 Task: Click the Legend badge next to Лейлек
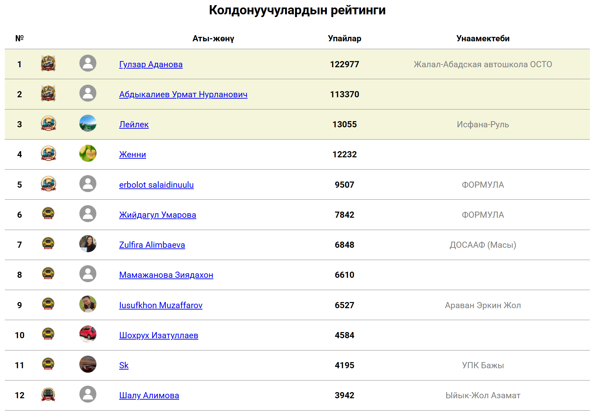tap(48, 124)
